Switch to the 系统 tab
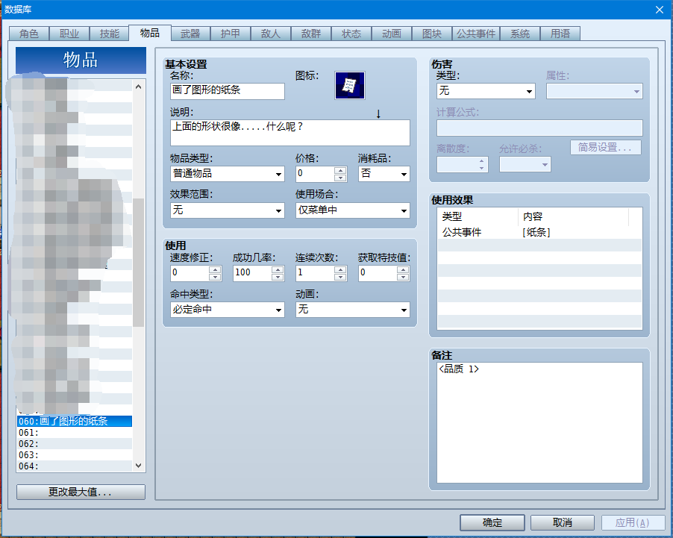The width and height of the screenshot is (673, 538). point(520,34)
